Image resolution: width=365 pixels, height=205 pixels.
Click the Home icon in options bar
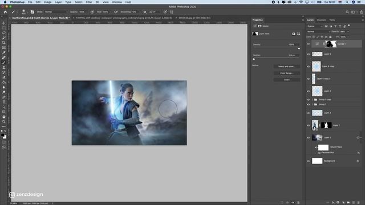pyautogui.click(x=5, y=12)
